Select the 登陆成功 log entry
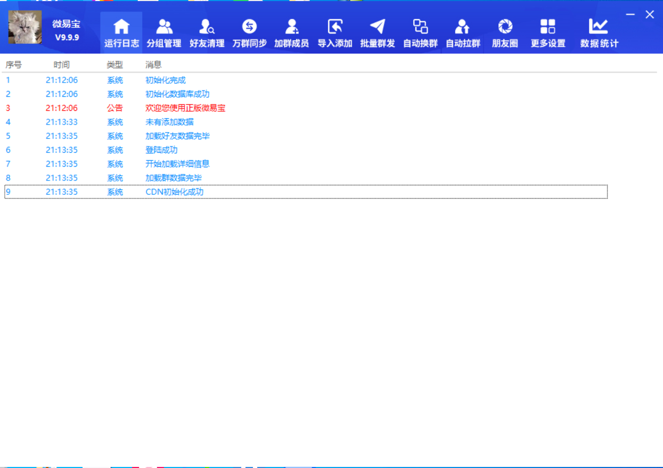 point(161,150)
